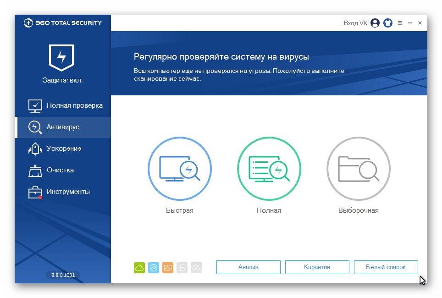Click the magnifier lightning icon beside Антивирус
Image resolution: width=442 pixels, height=298 pixels.
(35, 127)
